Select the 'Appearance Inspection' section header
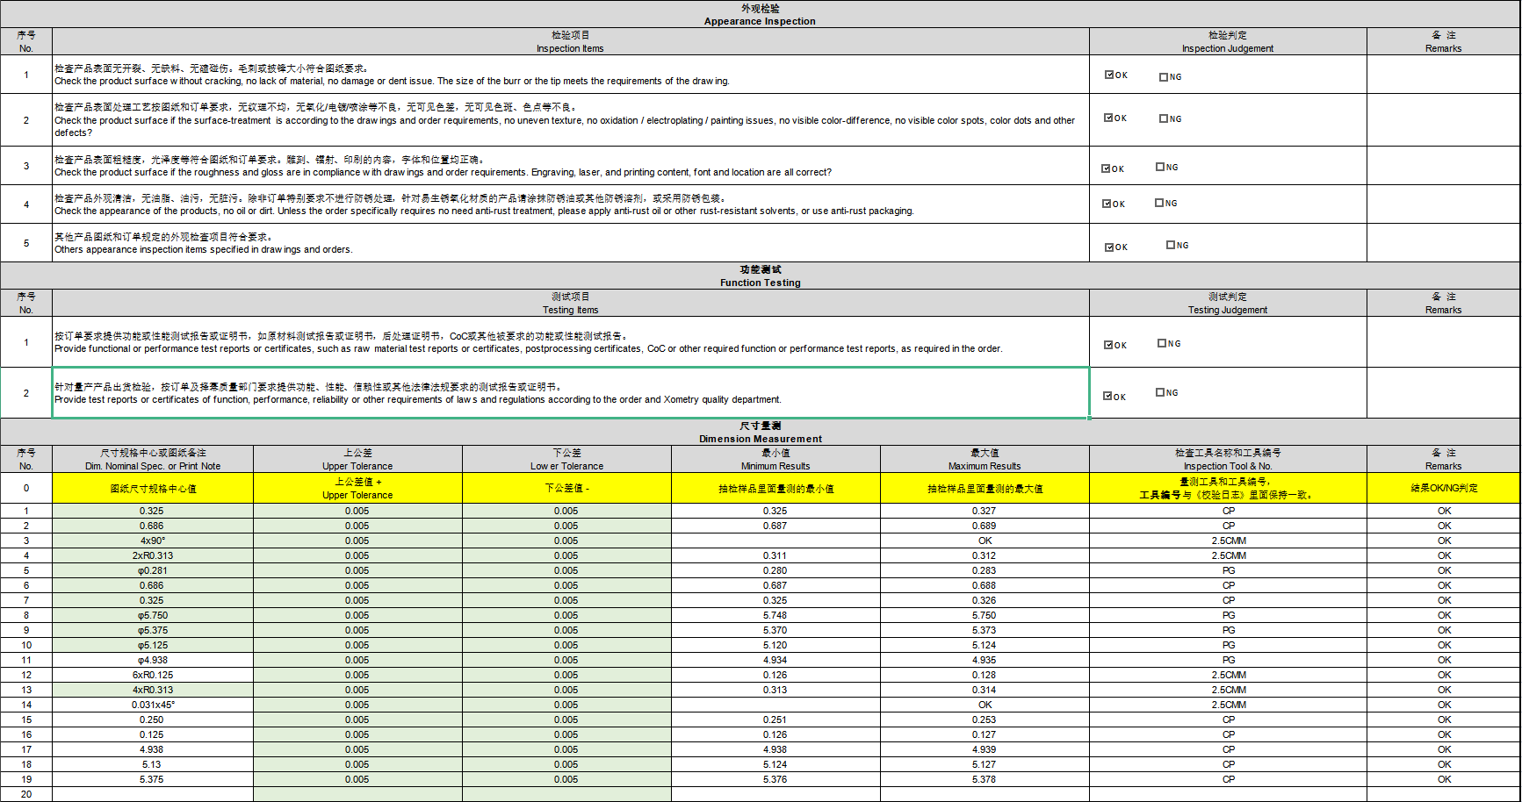 [x=760, y=15]
